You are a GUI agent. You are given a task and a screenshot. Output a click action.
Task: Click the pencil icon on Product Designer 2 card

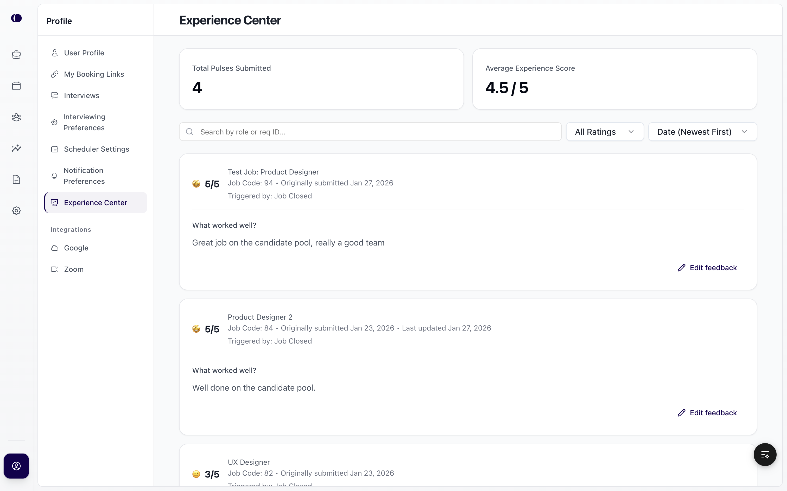(x=681, y=413)
